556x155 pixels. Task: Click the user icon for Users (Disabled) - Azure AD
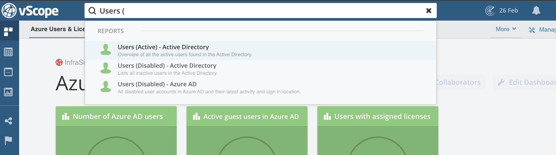click(106, 87)
